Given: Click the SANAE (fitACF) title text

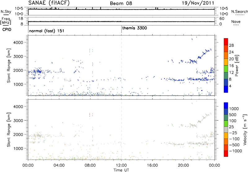Looking at the screenshot, I should coord(49,3).
